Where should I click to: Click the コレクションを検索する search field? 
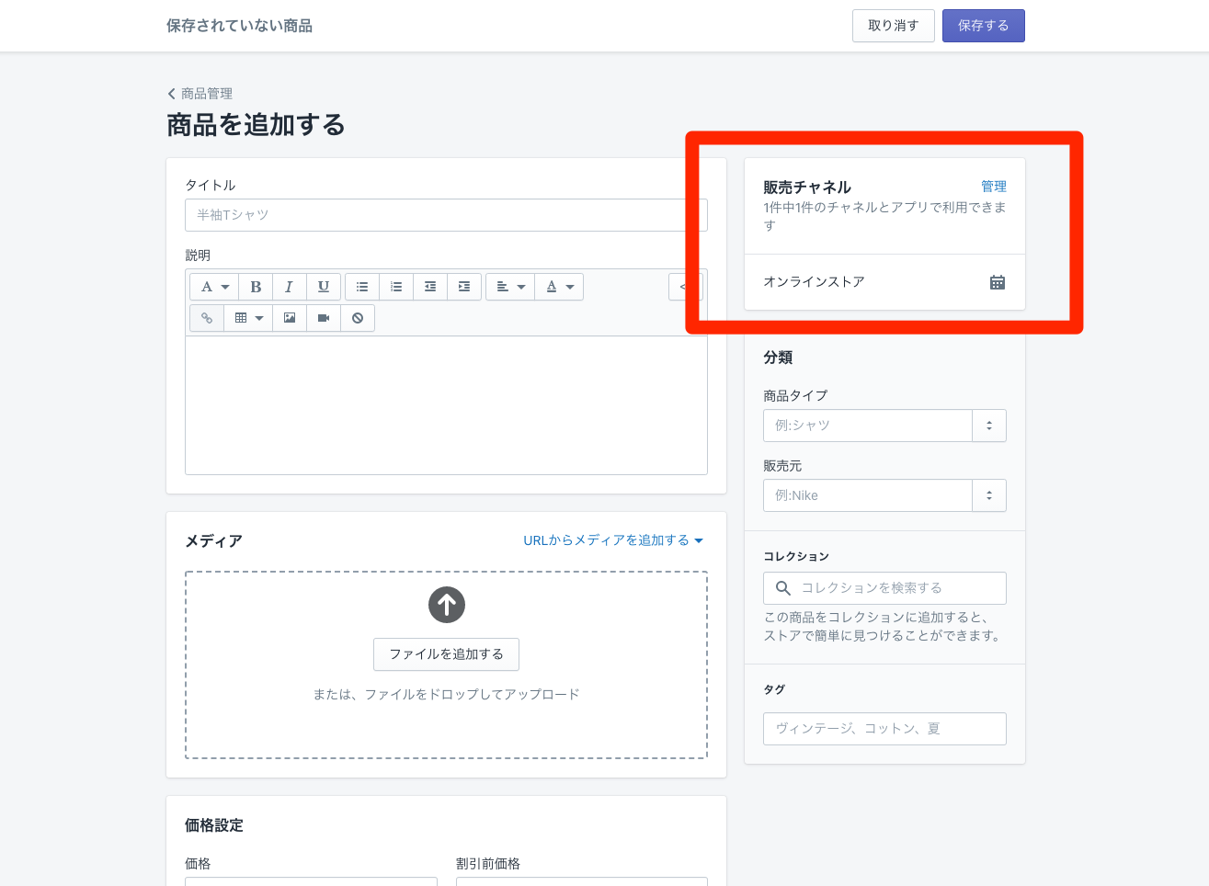[884, 587]
